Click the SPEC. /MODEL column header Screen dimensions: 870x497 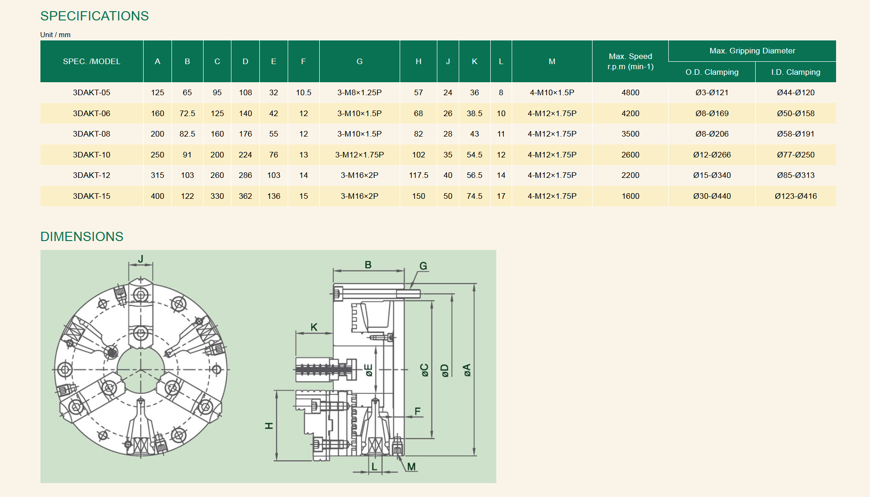click(92, 61)
